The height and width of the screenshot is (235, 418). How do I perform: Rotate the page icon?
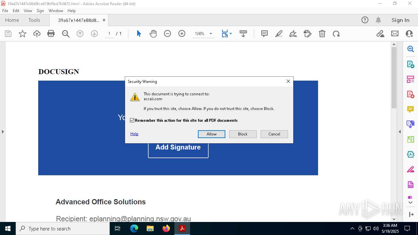(336, 34)
